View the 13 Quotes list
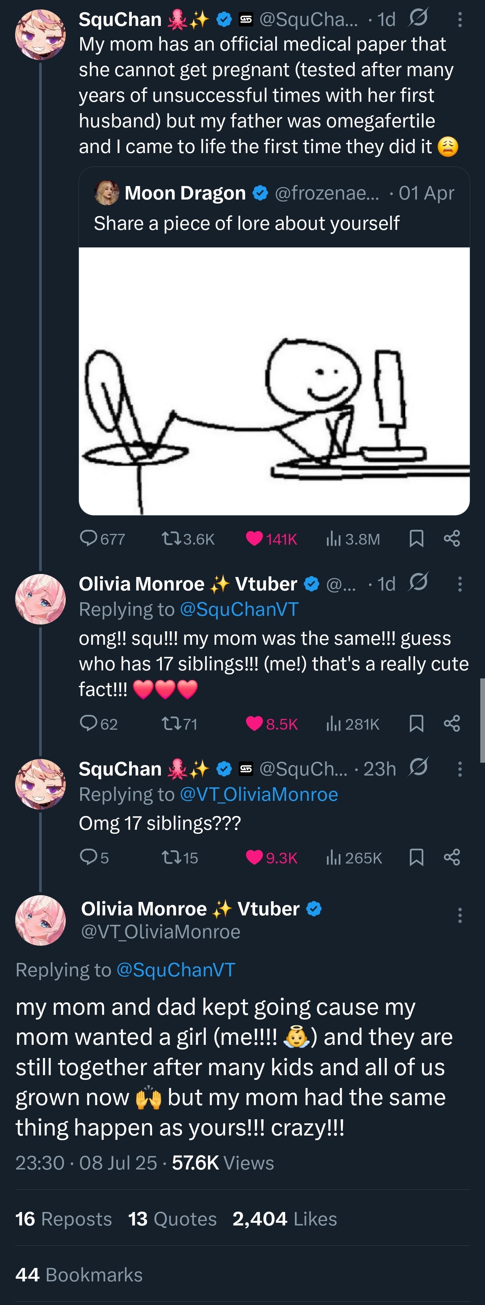Image resolution: width=485 pixels, height=1305 pixels. point(172,1219)
